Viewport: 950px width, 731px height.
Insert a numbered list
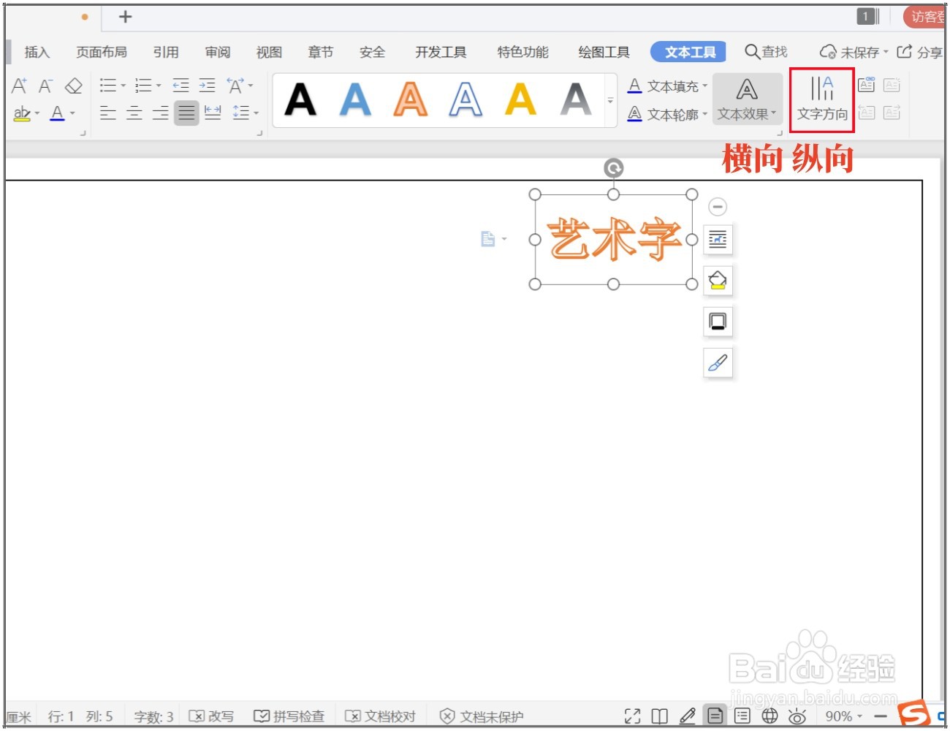click(x=143, y=86)
